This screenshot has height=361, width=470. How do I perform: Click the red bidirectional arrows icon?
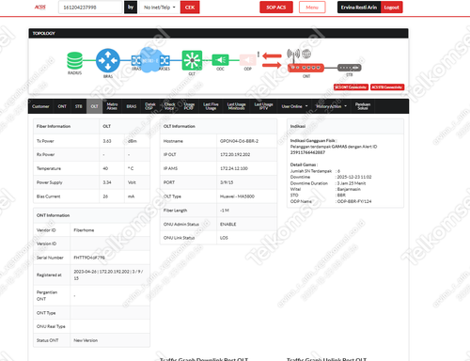pyautogui.click(x=272, y=60)
